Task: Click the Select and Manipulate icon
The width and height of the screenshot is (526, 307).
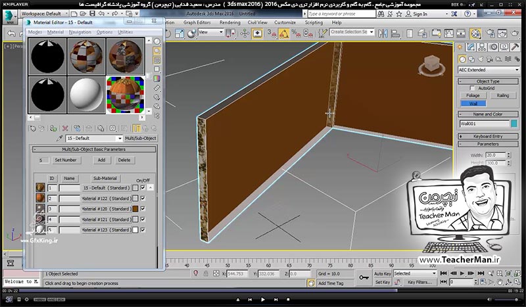Action: point(245,34)
